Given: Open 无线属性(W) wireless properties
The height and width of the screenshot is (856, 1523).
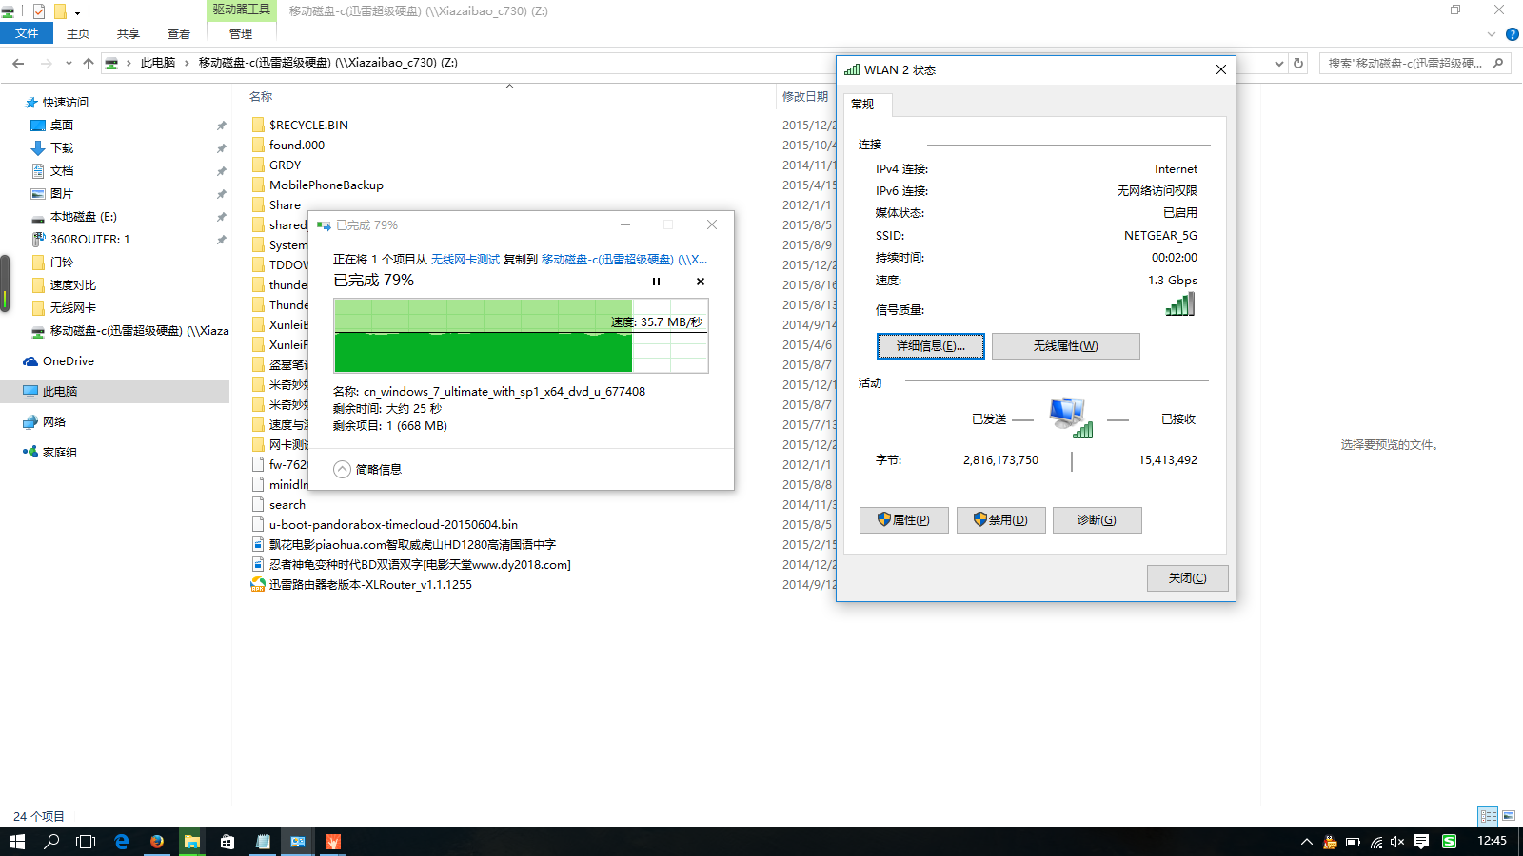Looking at the screenshot, I should (1066, 346).
